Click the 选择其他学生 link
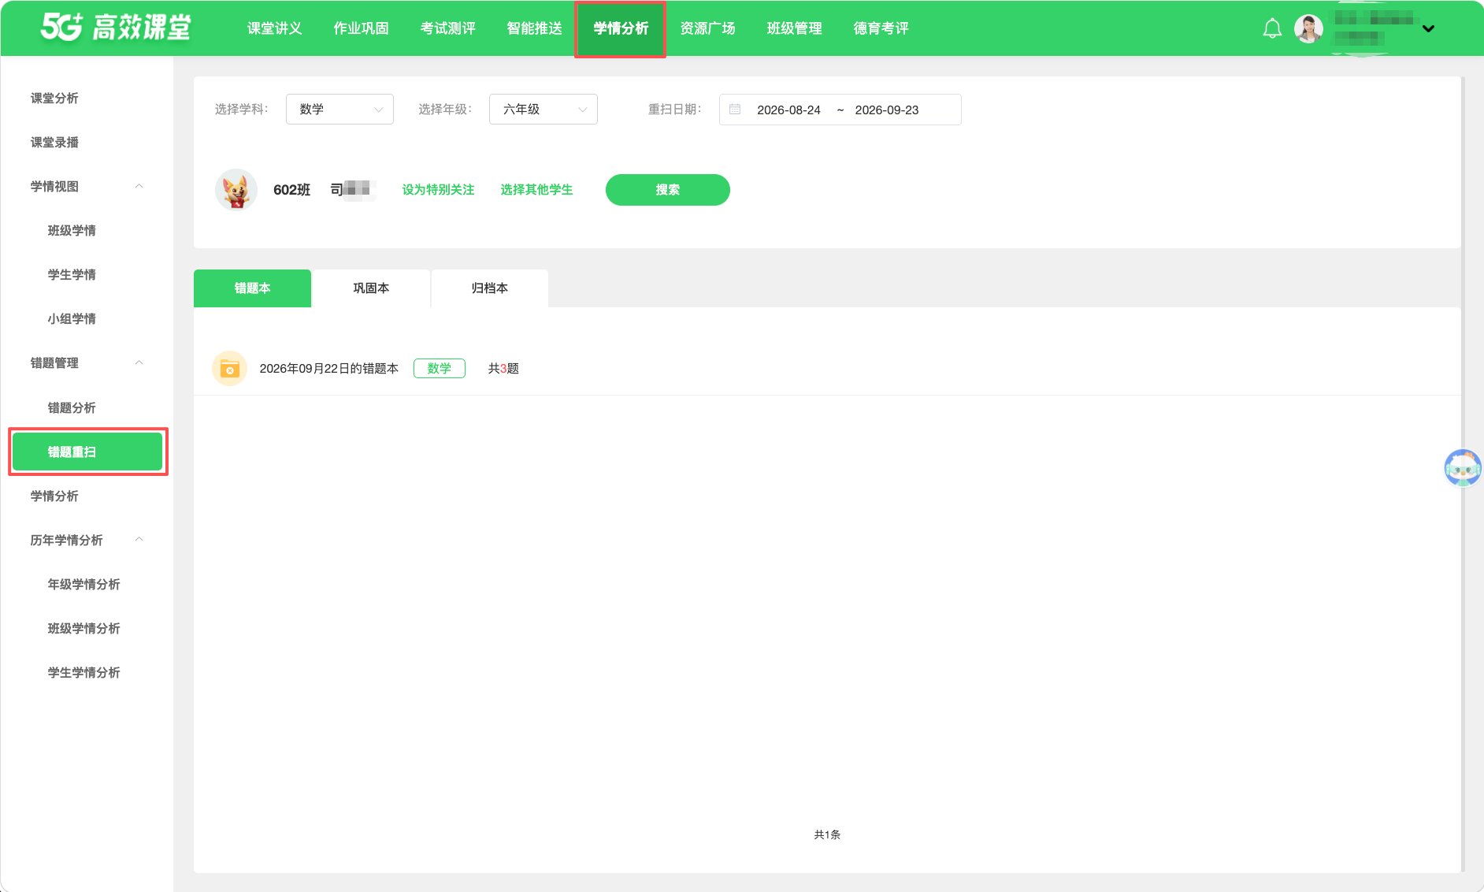 [536, 190]
